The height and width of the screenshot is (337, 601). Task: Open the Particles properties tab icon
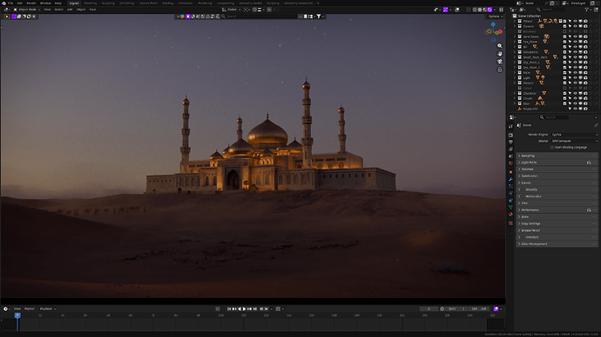tap(510, 186)
